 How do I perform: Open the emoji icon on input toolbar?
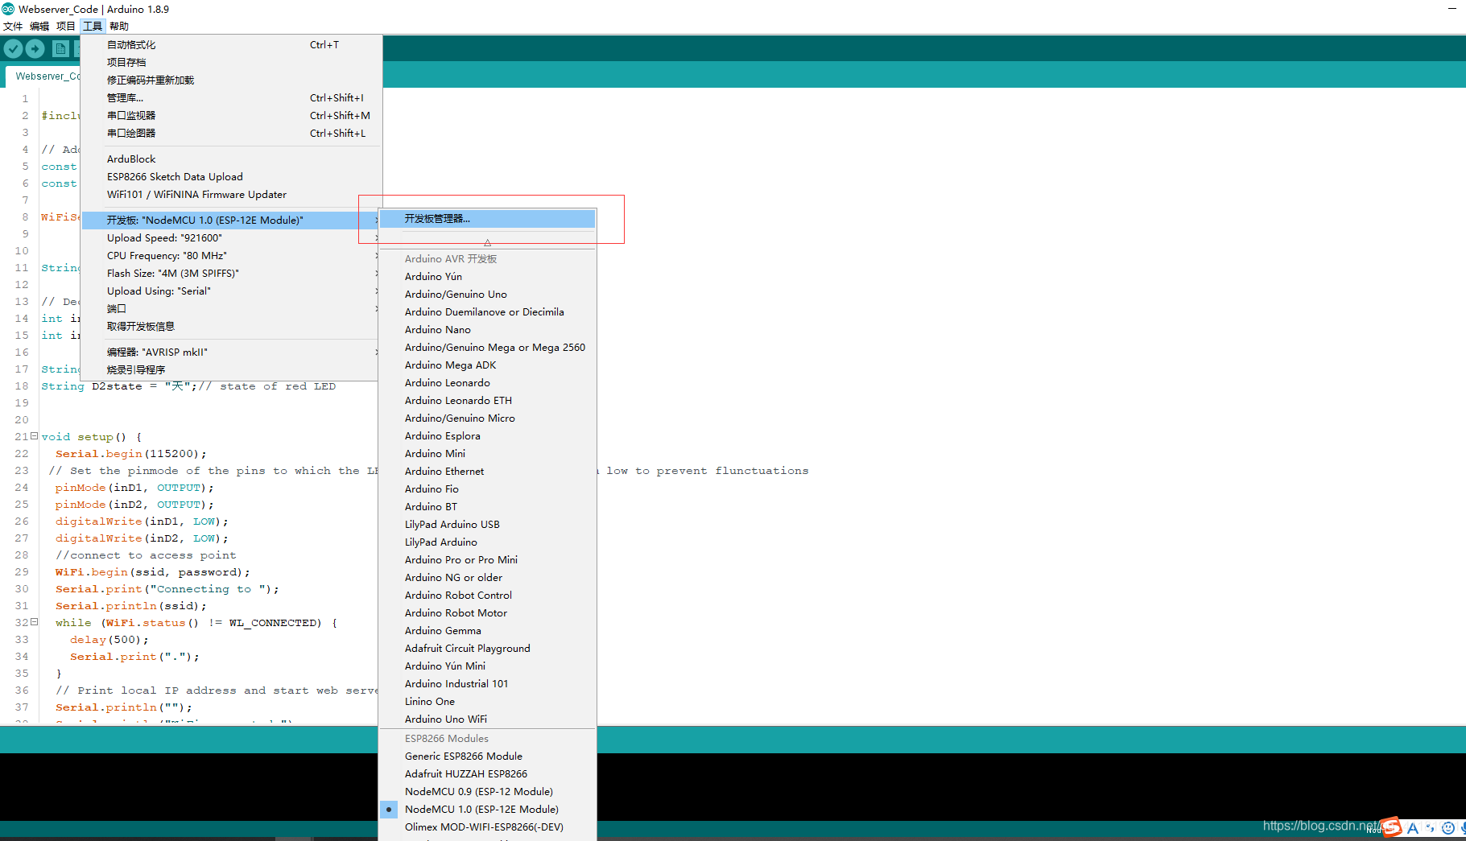[1448, 827]
